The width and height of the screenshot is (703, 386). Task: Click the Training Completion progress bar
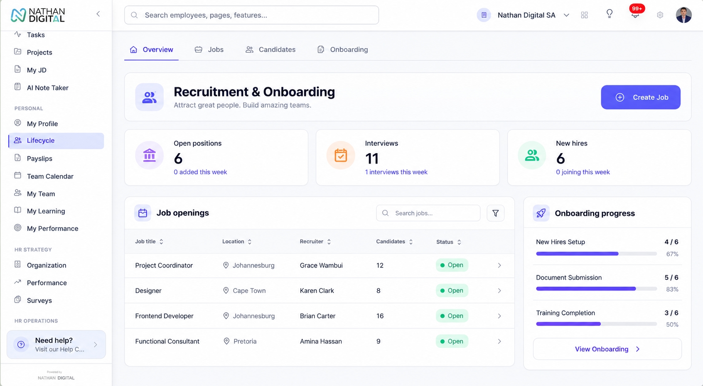click(x=596, y=324)
